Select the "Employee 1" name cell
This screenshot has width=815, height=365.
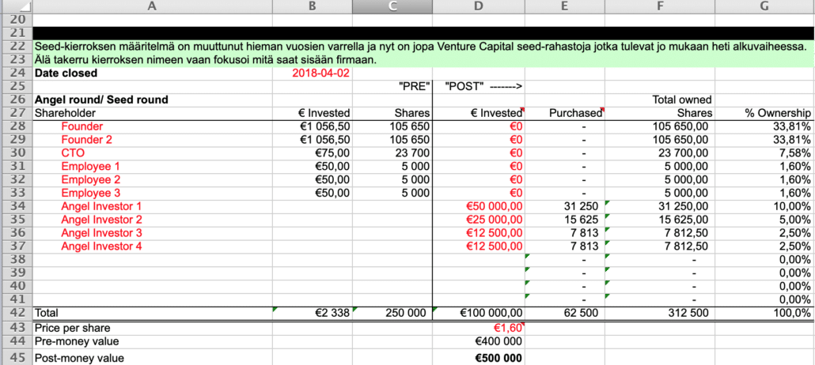click(x=152, y=167)
